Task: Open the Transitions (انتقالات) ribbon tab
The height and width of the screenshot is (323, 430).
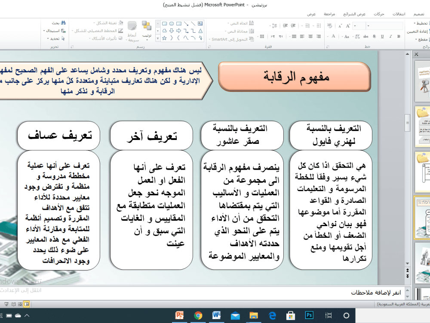Action: click(399, 14)
